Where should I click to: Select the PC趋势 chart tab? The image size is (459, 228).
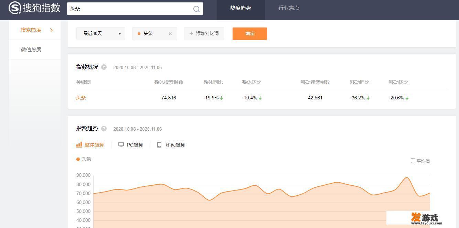click(x=131, y=145)
